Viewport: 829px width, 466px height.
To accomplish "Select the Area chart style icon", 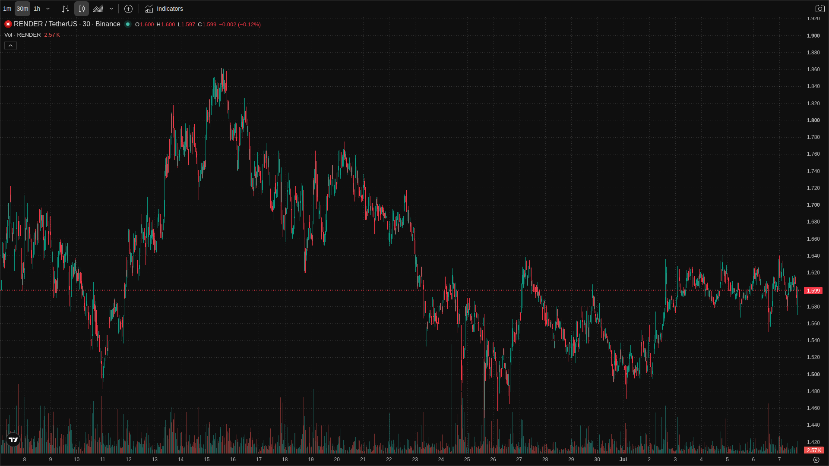I will click(98, 9).
